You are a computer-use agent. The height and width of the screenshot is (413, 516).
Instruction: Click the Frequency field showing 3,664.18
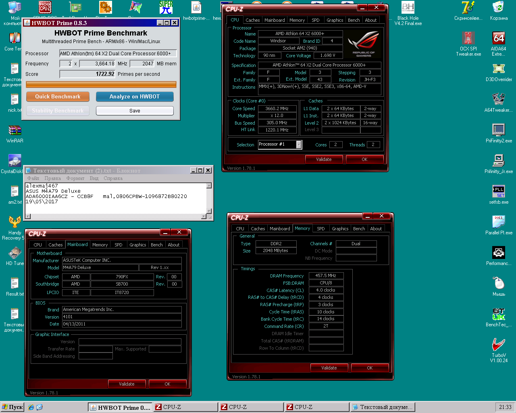(x=97, y=63)
